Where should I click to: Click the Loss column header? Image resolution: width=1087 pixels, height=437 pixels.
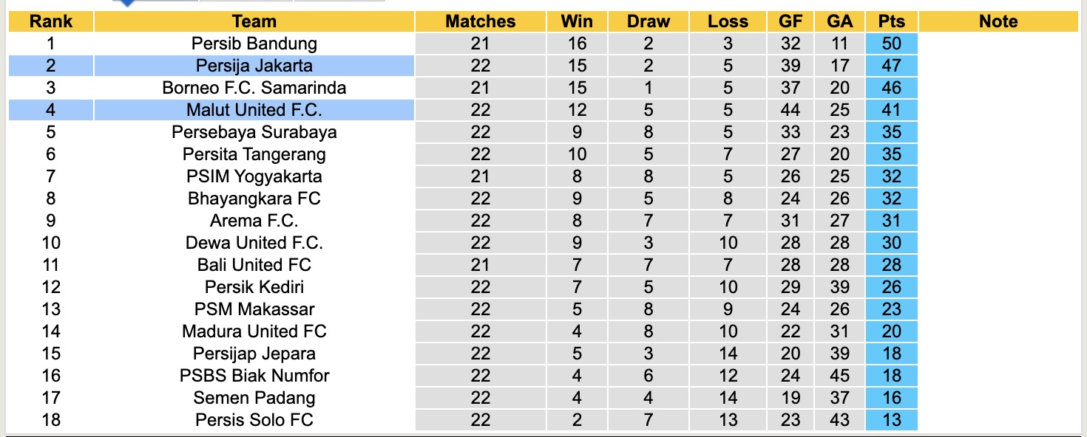728,21
